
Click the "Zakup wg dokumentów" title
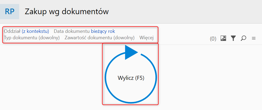67,12
